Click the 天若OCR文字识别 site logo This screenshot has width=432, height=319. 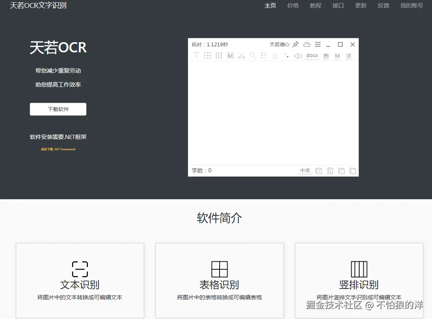tap(38, 6)
